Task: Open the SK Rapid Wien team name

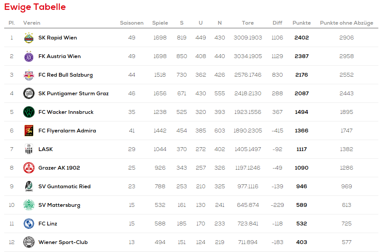Action: click(x=57, y=38)
